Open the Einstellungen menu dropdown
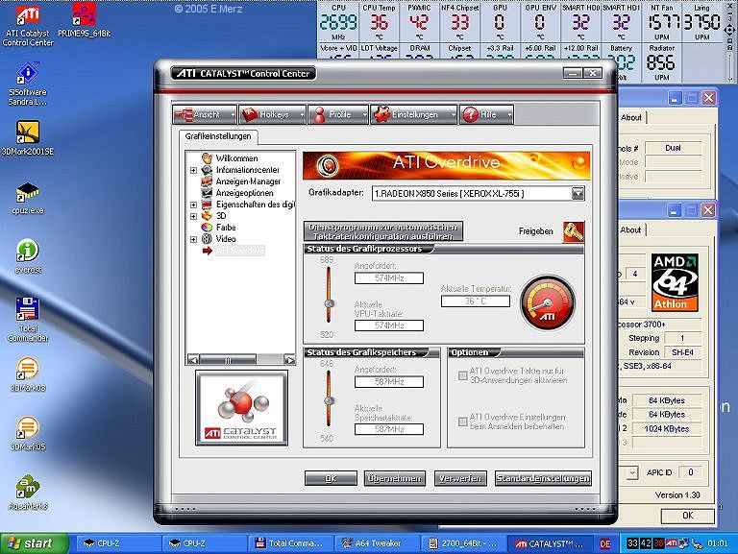The image size is (738, 554). 414,114
